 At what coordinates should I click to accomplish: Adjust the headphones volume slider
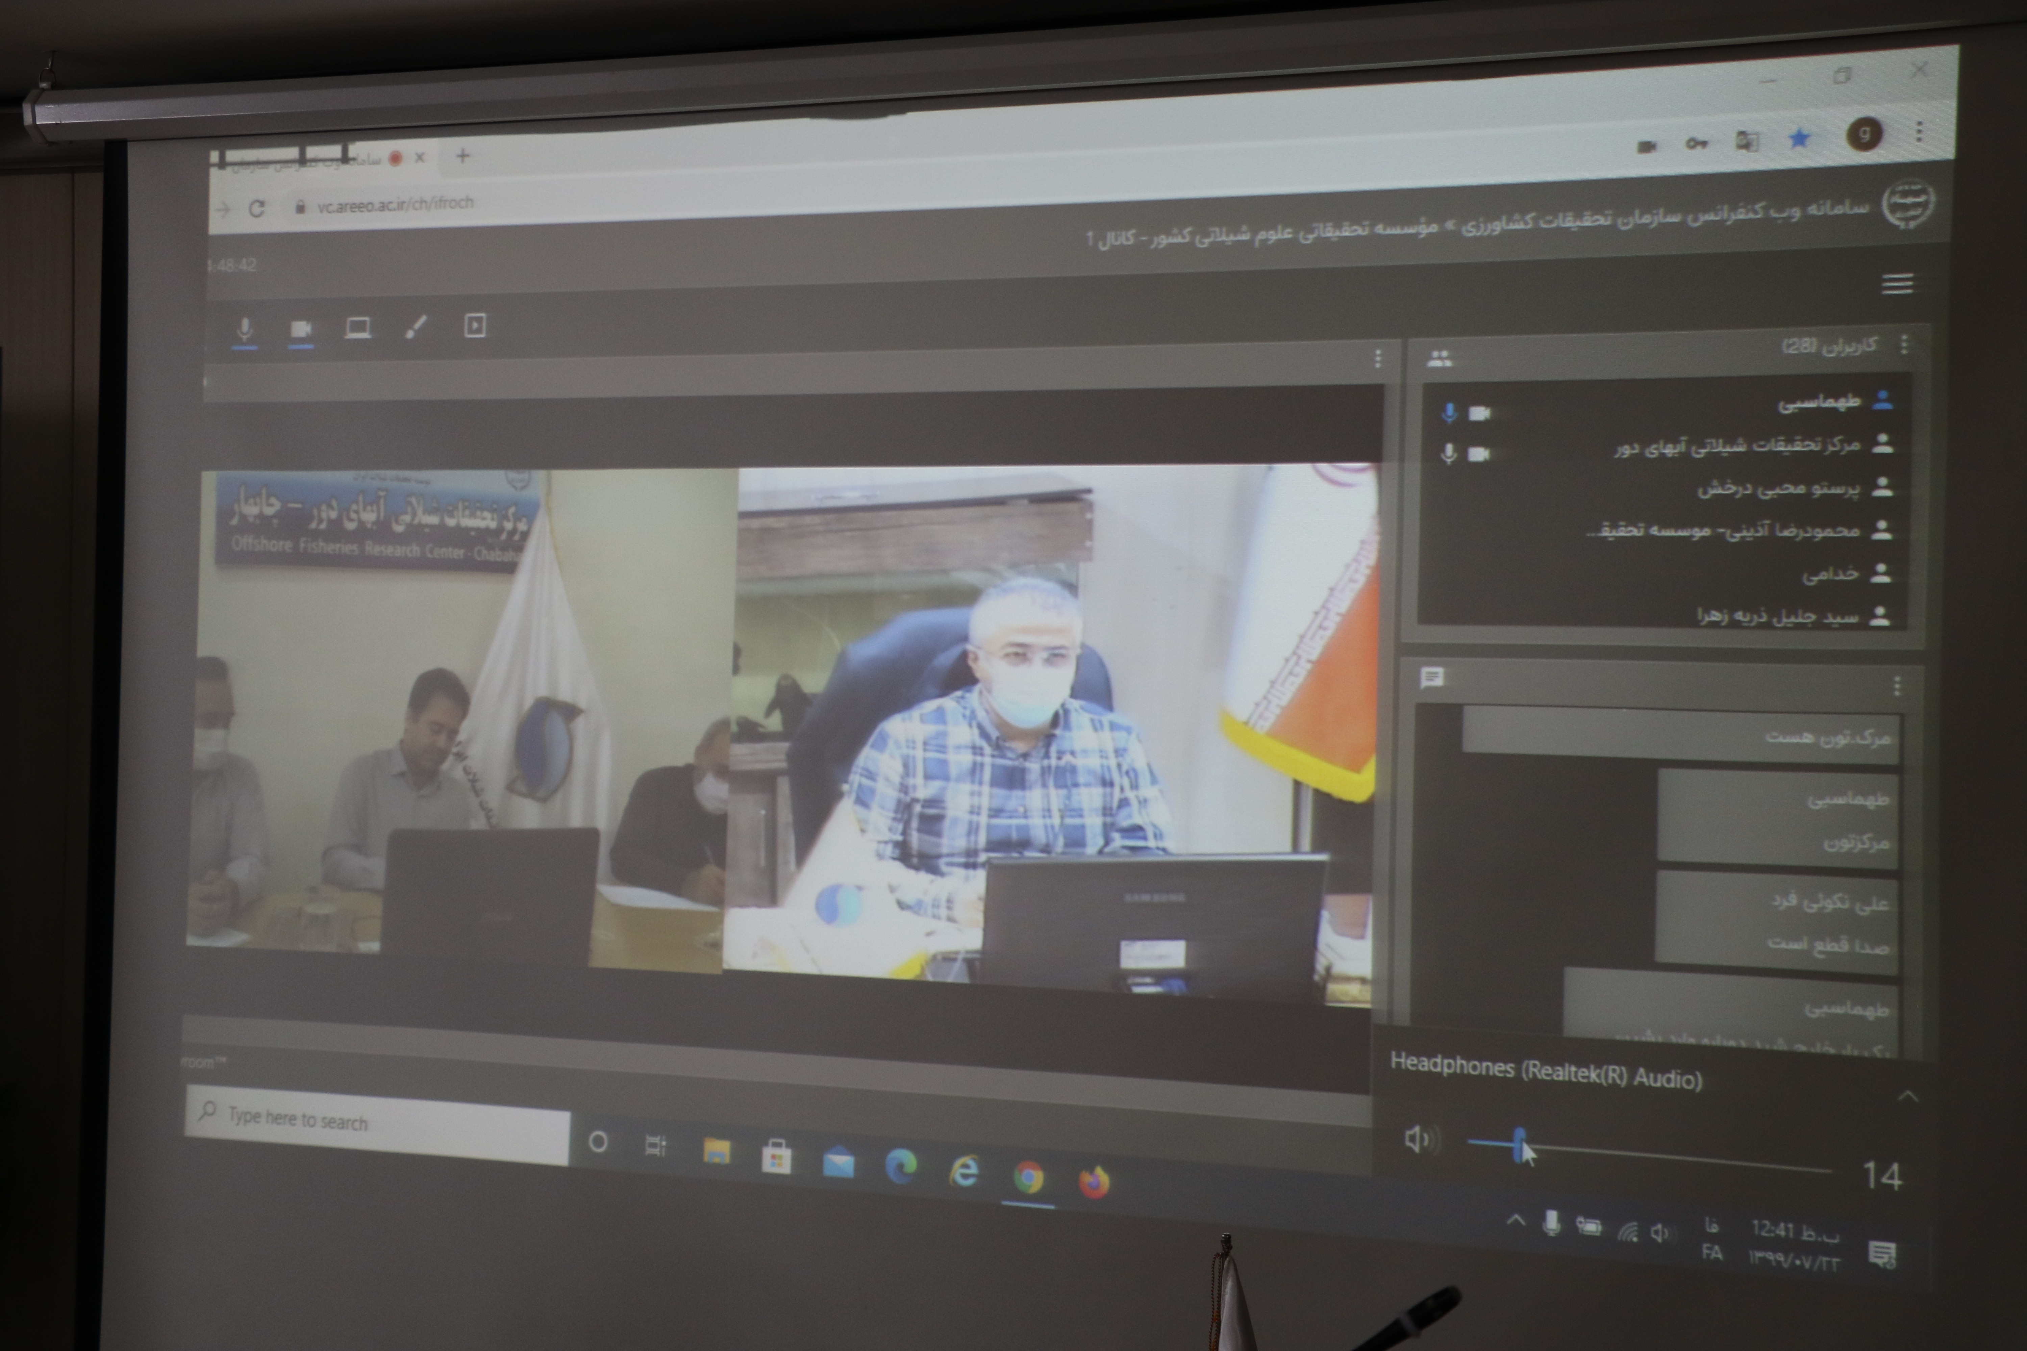click(1519, 1145)
